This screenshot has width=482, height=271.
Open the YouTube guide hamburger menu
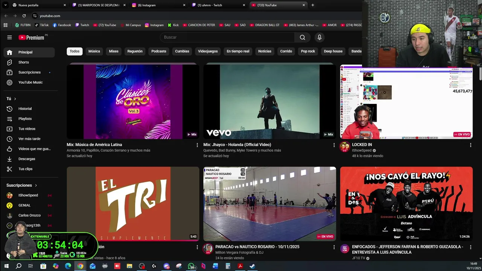pyautogui.click(x=9, y=37)
